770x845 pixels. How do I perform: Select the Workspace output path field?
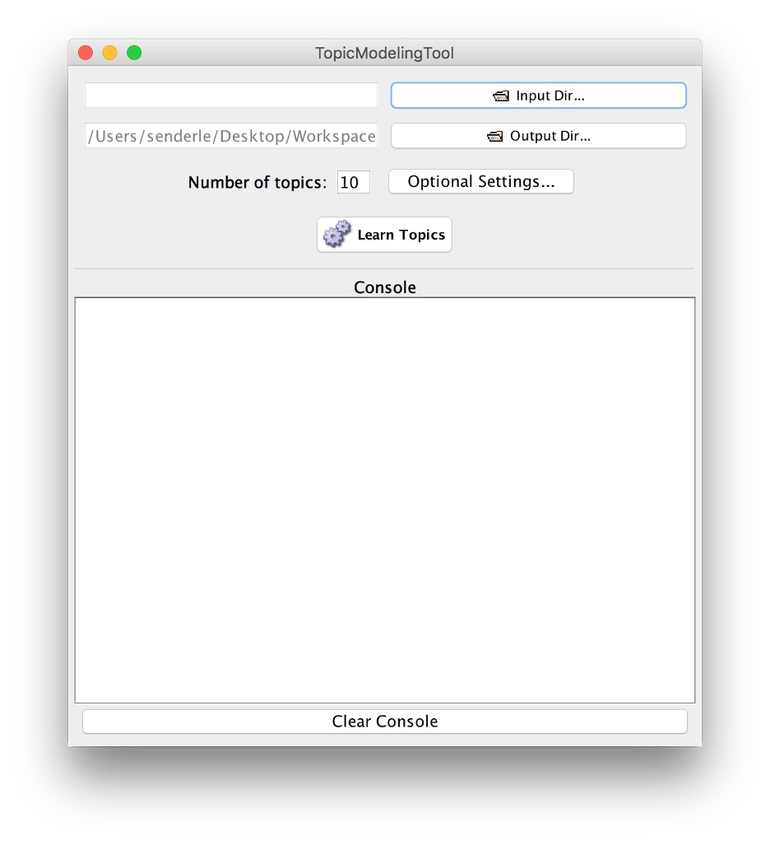click(x=230, y=135)
